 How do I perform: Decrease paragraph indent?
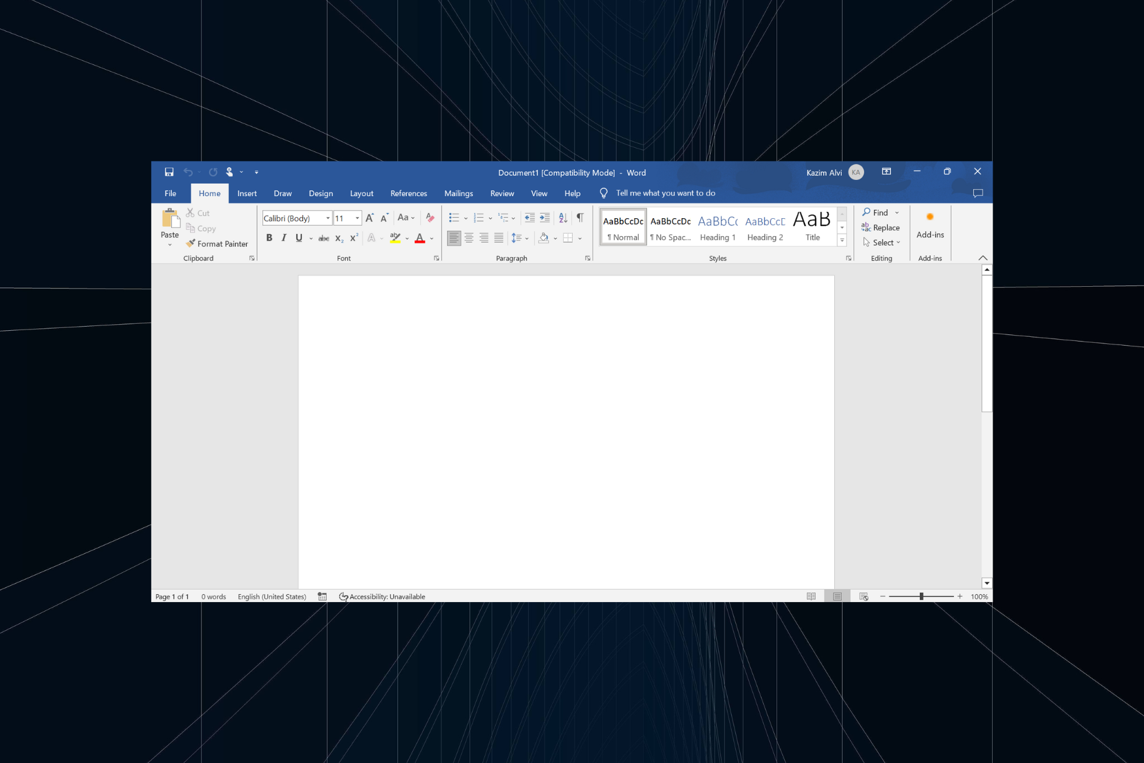530,218
